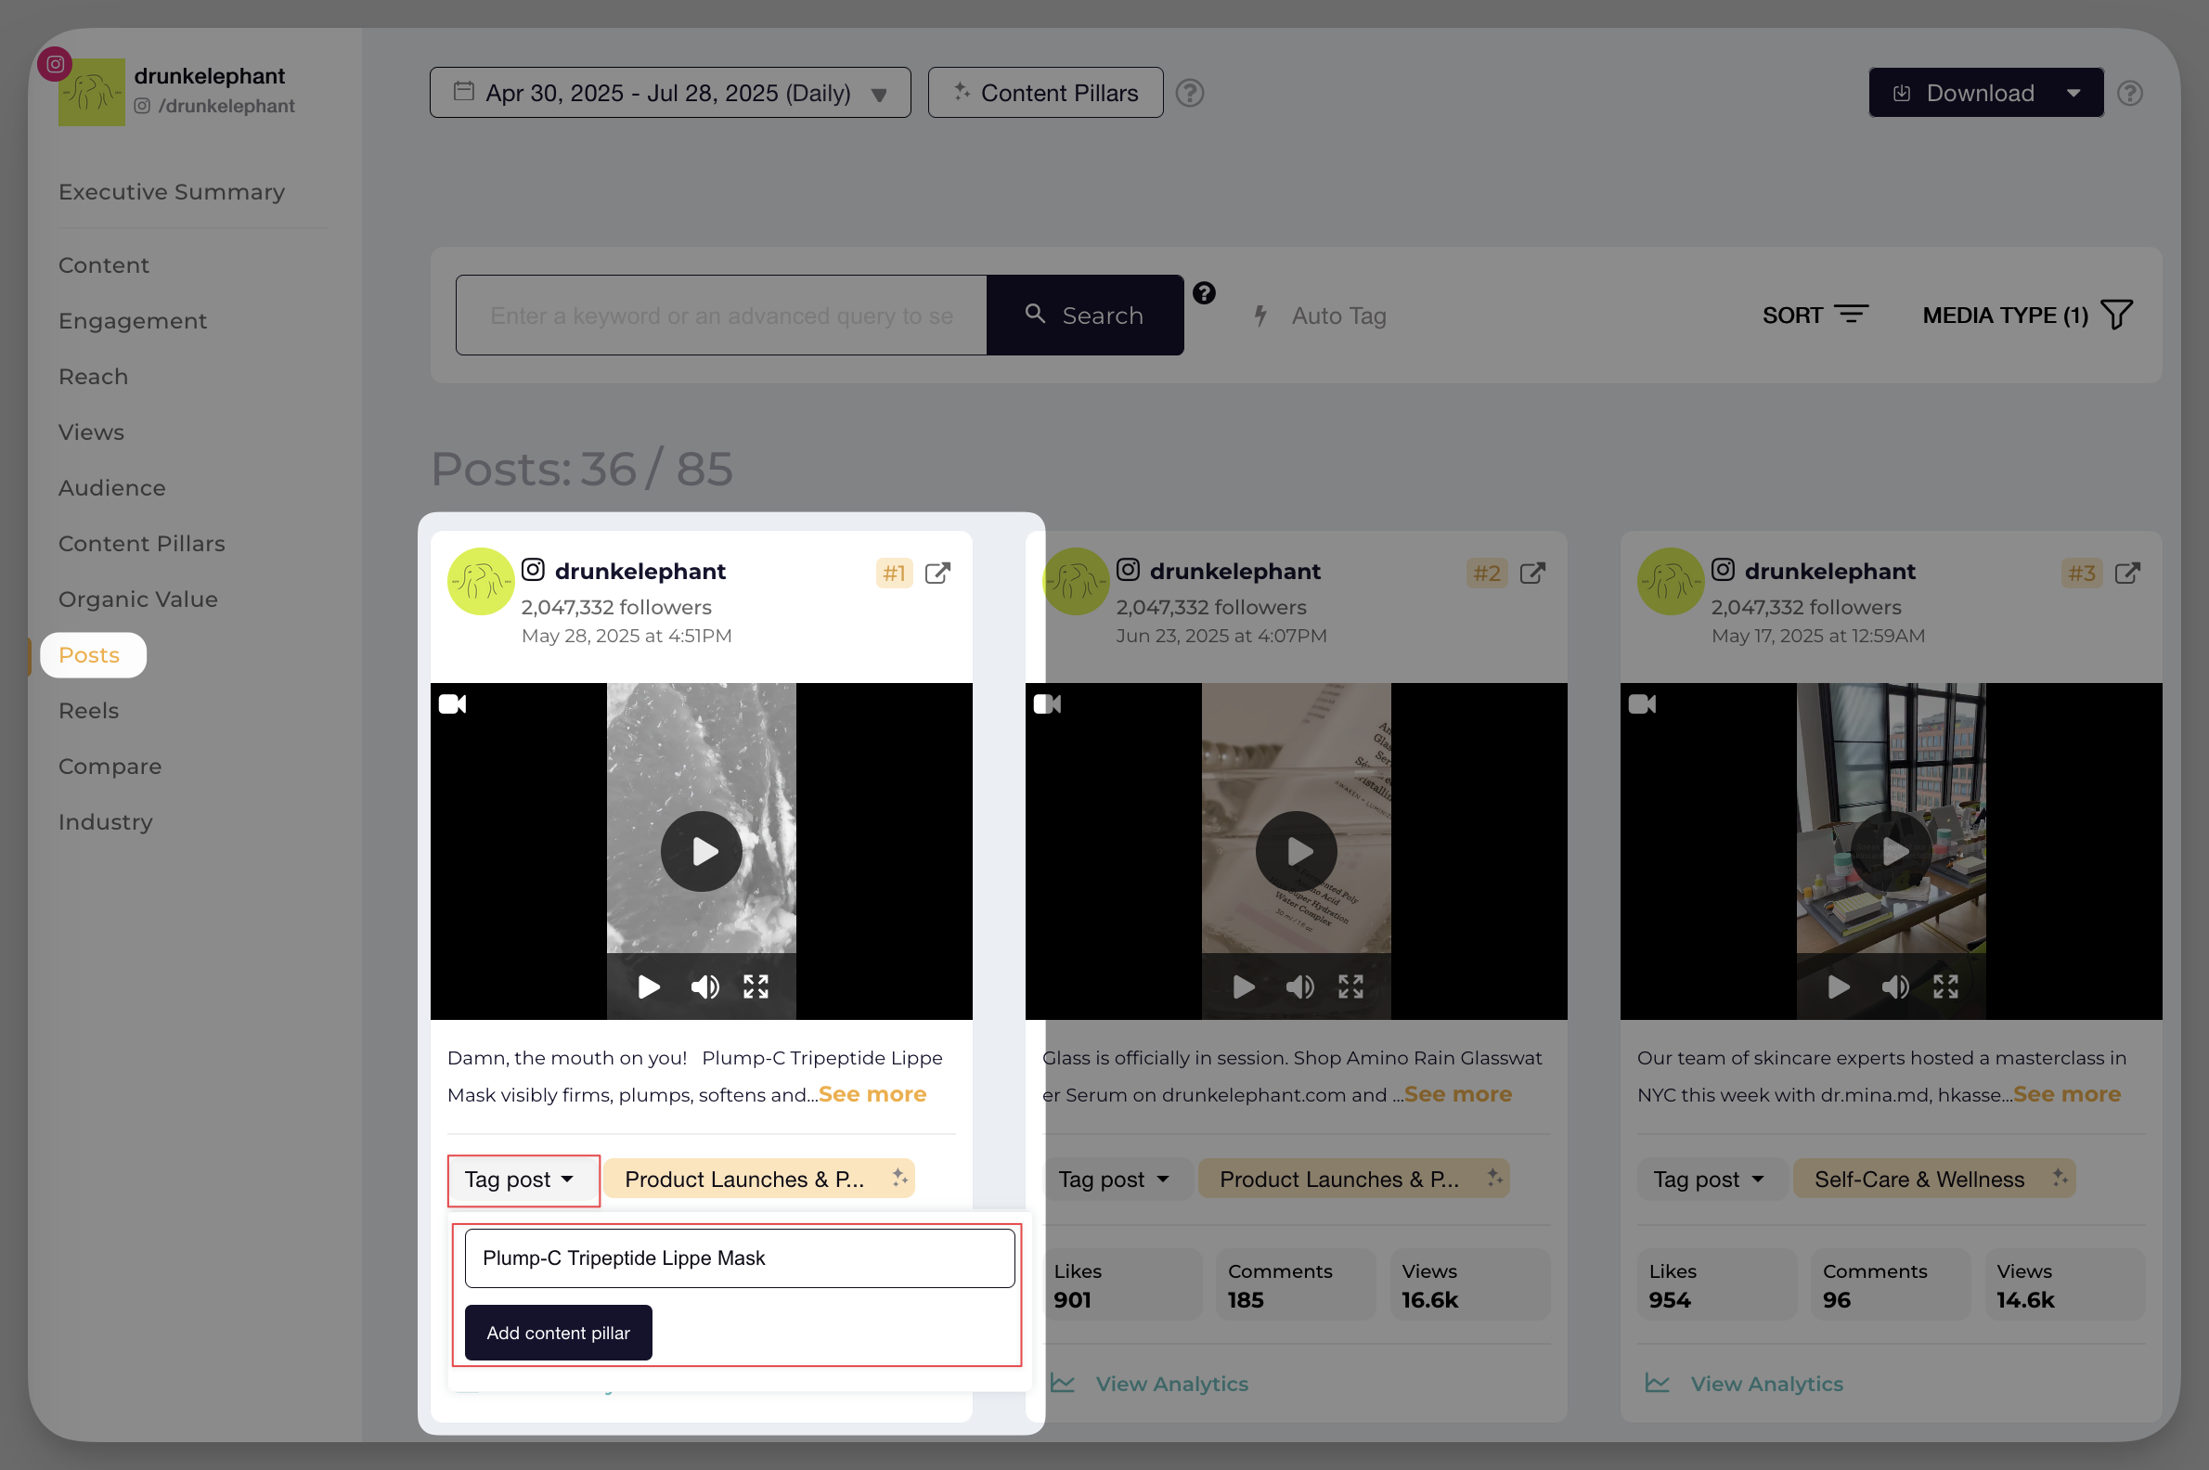This screenshot has width=2209, height=1470.
Task: Open View Analytics for post #3
Action: [1745, 1384]
